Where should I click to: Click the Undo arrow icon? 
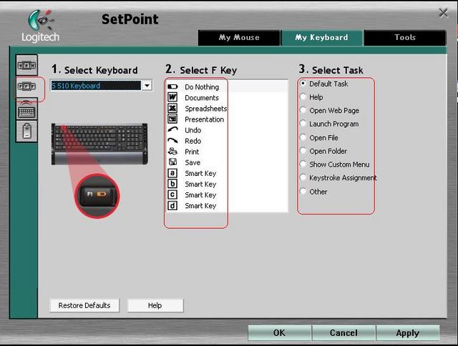click(172, 130)
